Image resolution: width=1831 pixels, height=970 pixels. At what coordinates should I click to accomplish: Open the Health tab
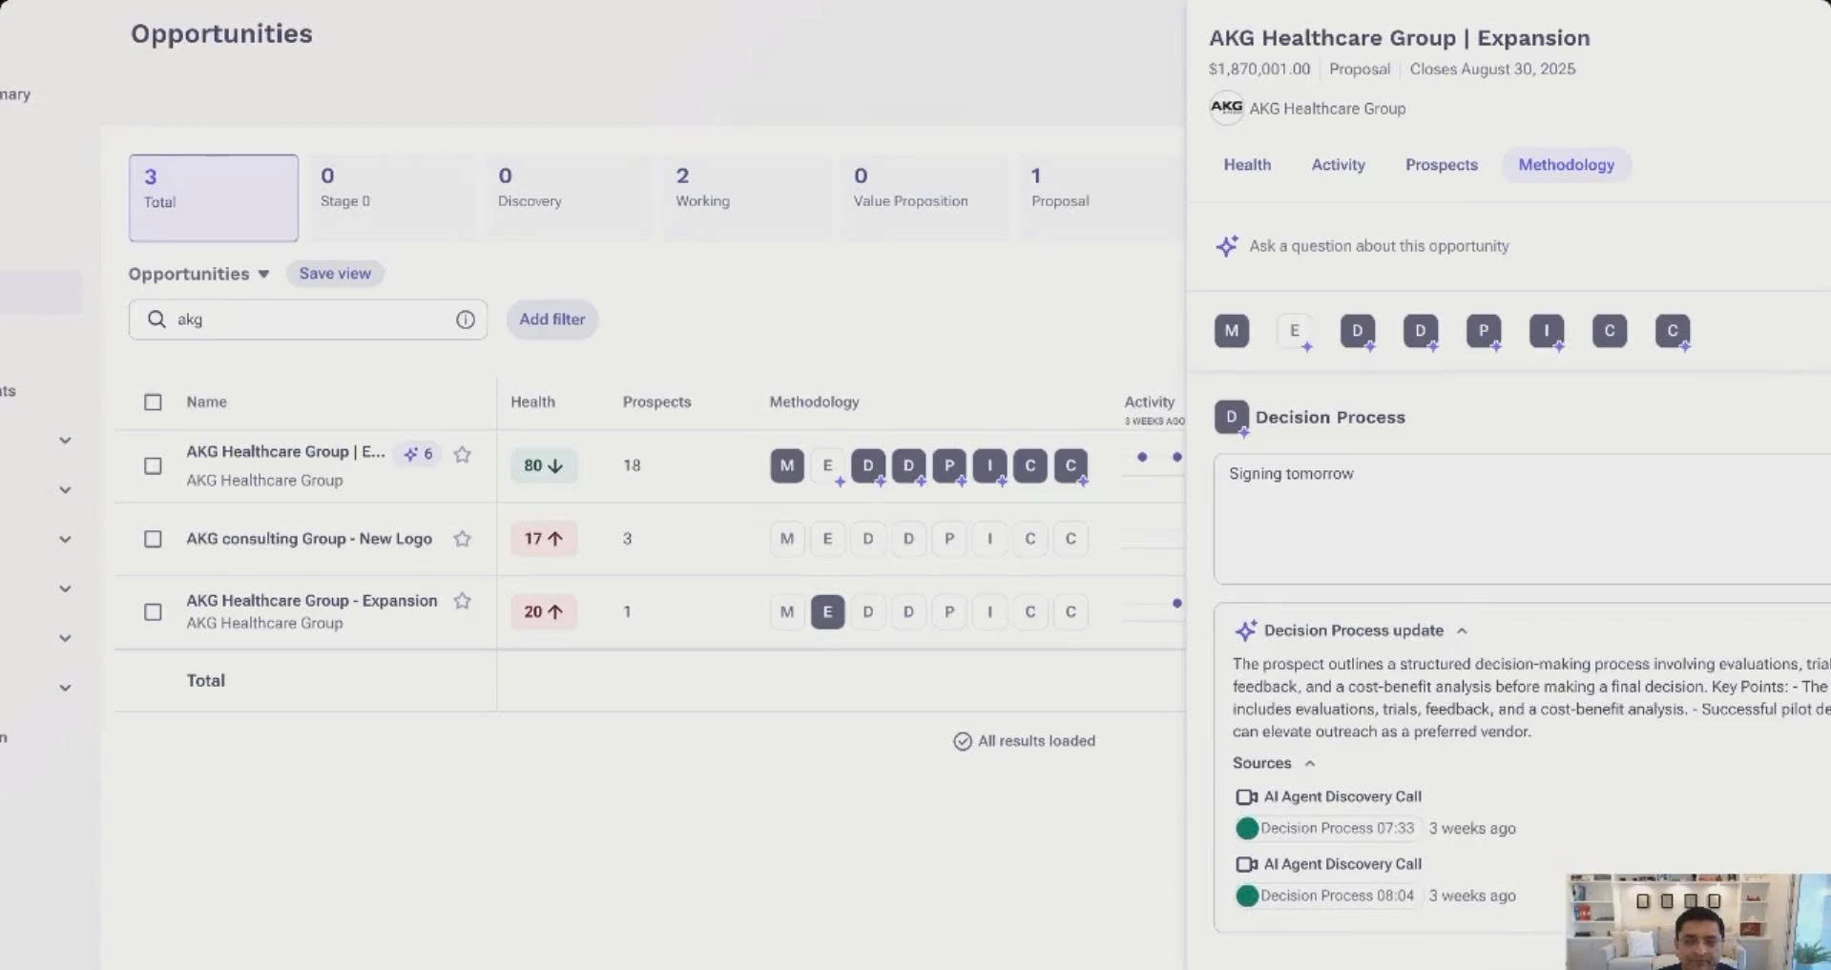1246,165
